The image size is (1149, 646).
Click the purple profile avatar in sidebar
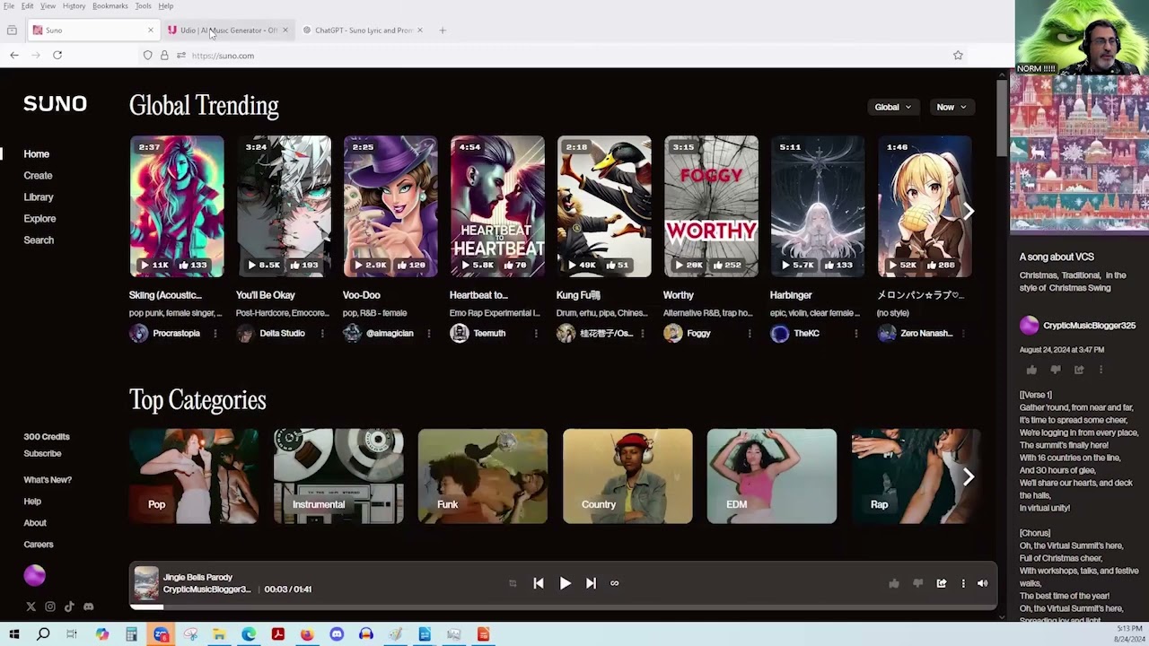pyautogui.click(x=34, y=575)
